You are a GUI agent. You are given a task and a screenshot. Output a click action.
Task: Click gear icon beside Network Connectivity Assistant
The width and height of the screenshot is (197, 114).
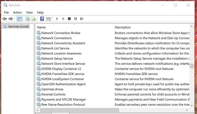(x=39, y=43)
